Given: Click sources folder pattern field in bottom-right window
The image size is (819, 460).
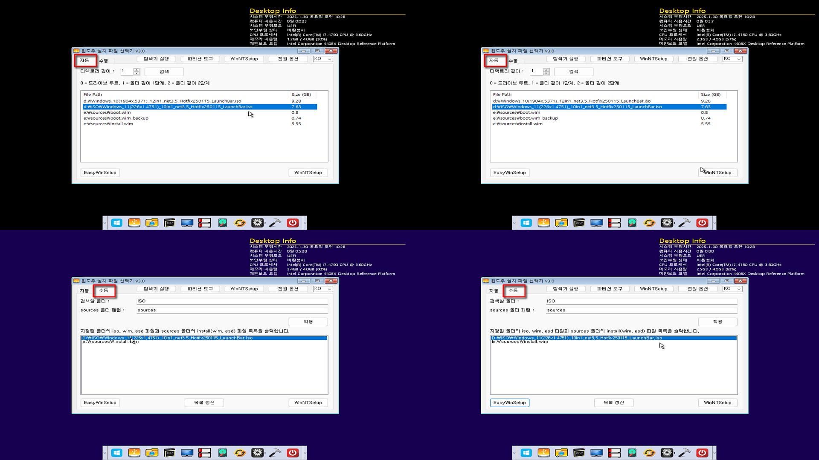Looking at the screenshot, I should click(641, 310).
